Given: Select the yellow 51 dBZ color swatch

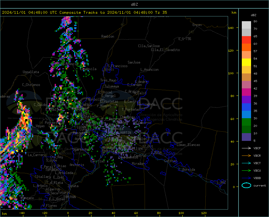Looking at the screenshot, I should coord(246,62).
